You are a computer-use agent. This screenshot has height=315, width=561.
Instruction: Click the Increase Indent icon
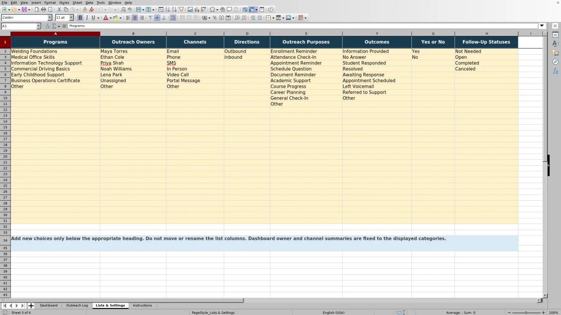coord(253,18)
